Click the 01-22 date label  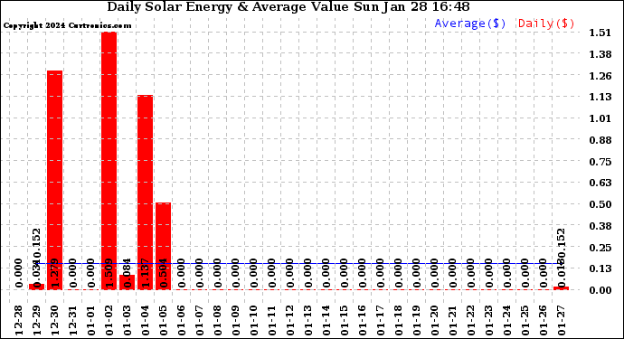[x=471, y=320]
